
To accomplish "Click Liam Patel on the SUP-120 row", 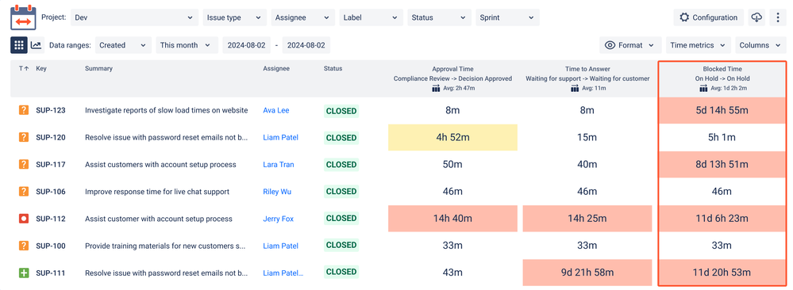I will pyautogui.click(x=281, y=137).
